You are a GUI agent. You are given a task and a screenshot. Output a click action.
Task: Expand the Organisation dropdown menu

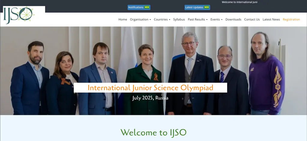coord(140,19)
